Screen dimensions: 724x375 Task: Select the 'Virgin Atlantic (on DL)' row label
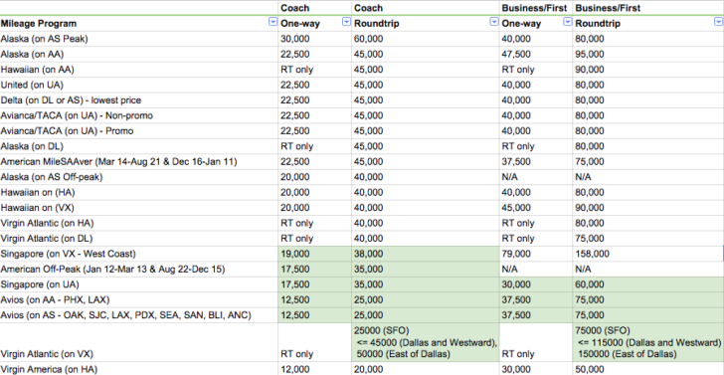[x=139, y=239]
